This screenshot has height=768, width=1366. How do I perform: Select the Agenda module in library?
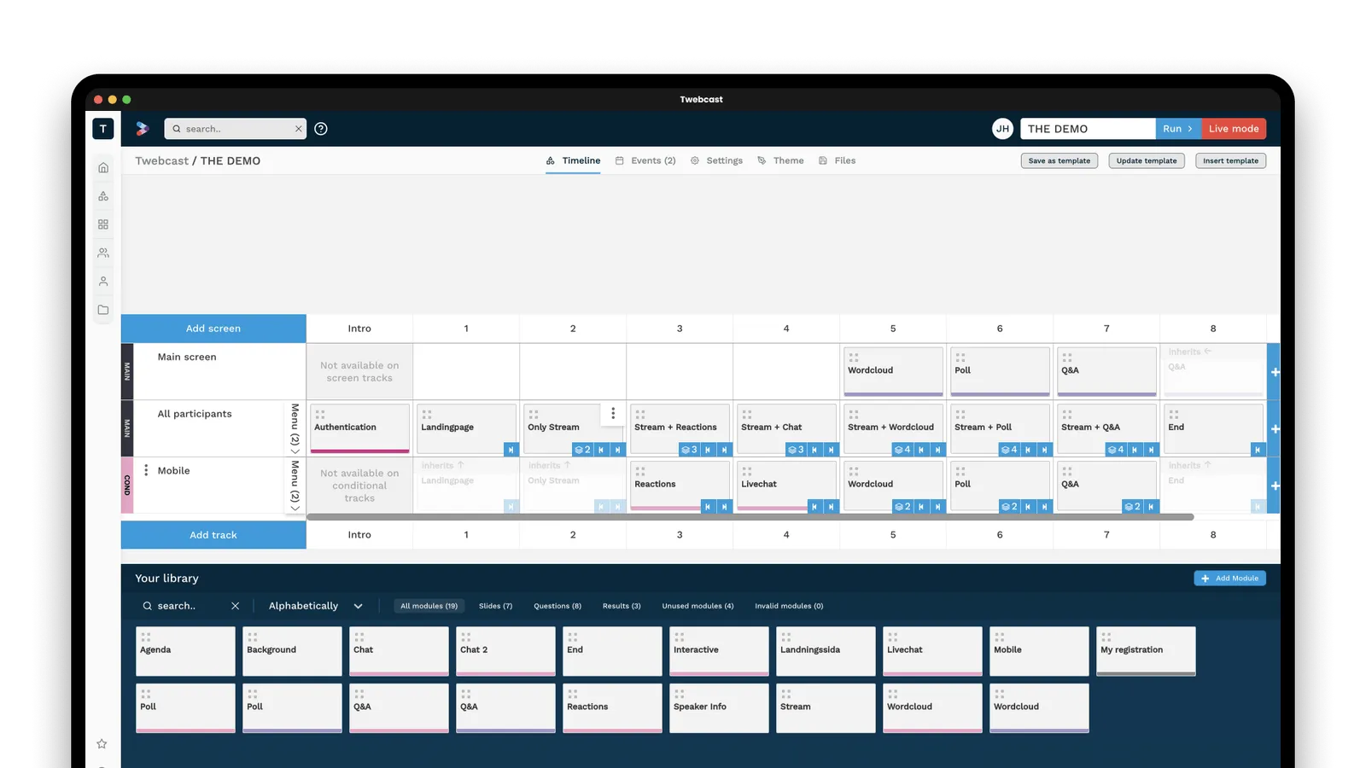185,651
